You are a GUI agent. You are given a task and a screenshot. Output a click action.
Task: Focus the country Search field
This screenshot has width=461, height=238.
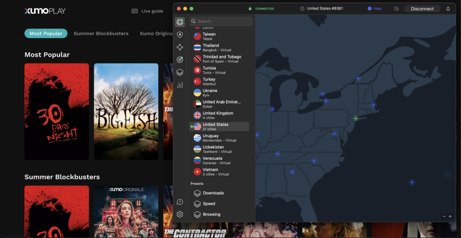(x=221, y=21)
